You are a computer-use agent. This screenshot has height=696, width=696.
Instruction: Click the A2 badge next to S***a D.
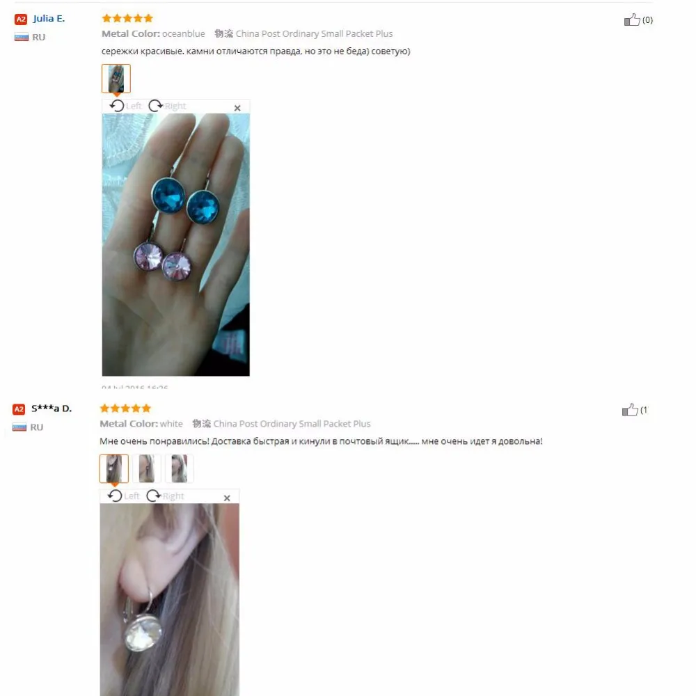pos(19,409)
